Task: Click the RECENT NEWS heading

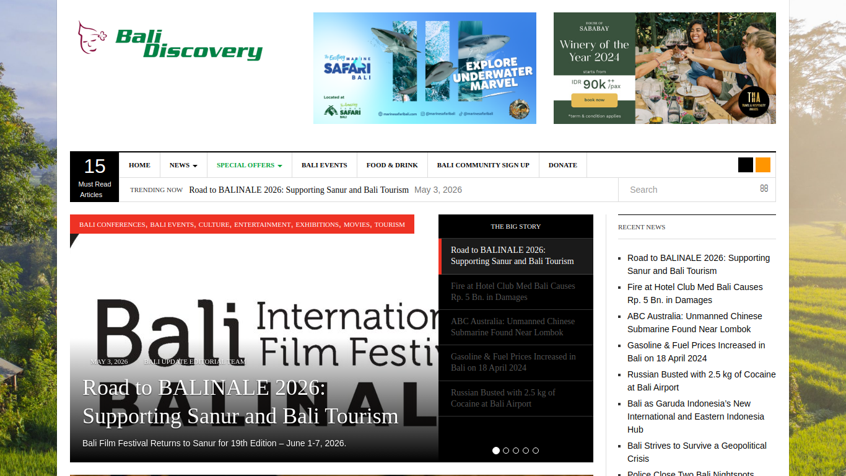Action: tap(642, 227)
